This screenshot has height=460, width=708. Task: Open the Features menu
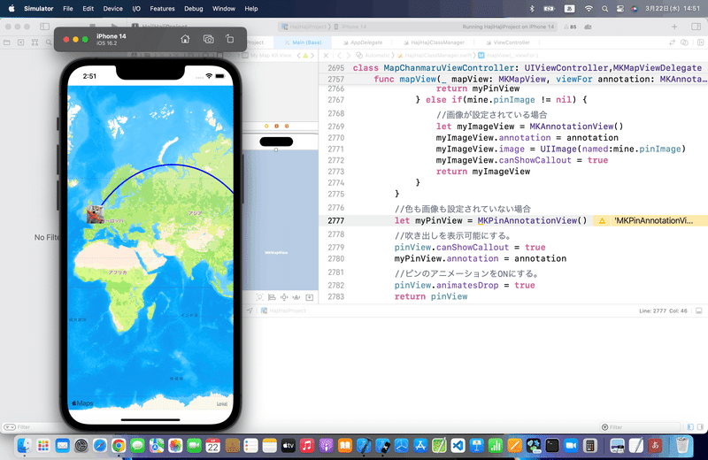point(162,9)
